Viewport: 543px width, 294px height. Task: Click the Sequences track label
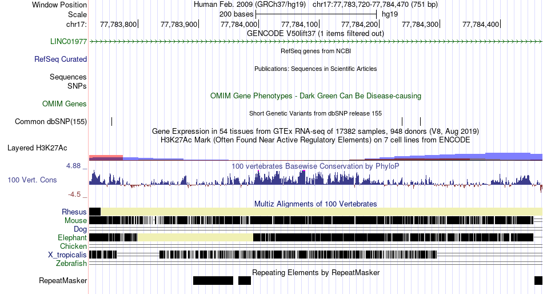[x=68, y=77]
